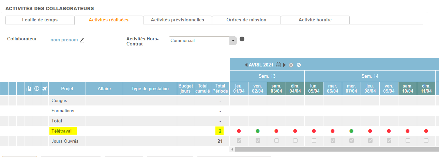
Task: Click the crossed-circle icon after AVRIL 2021
Action: 299,65
